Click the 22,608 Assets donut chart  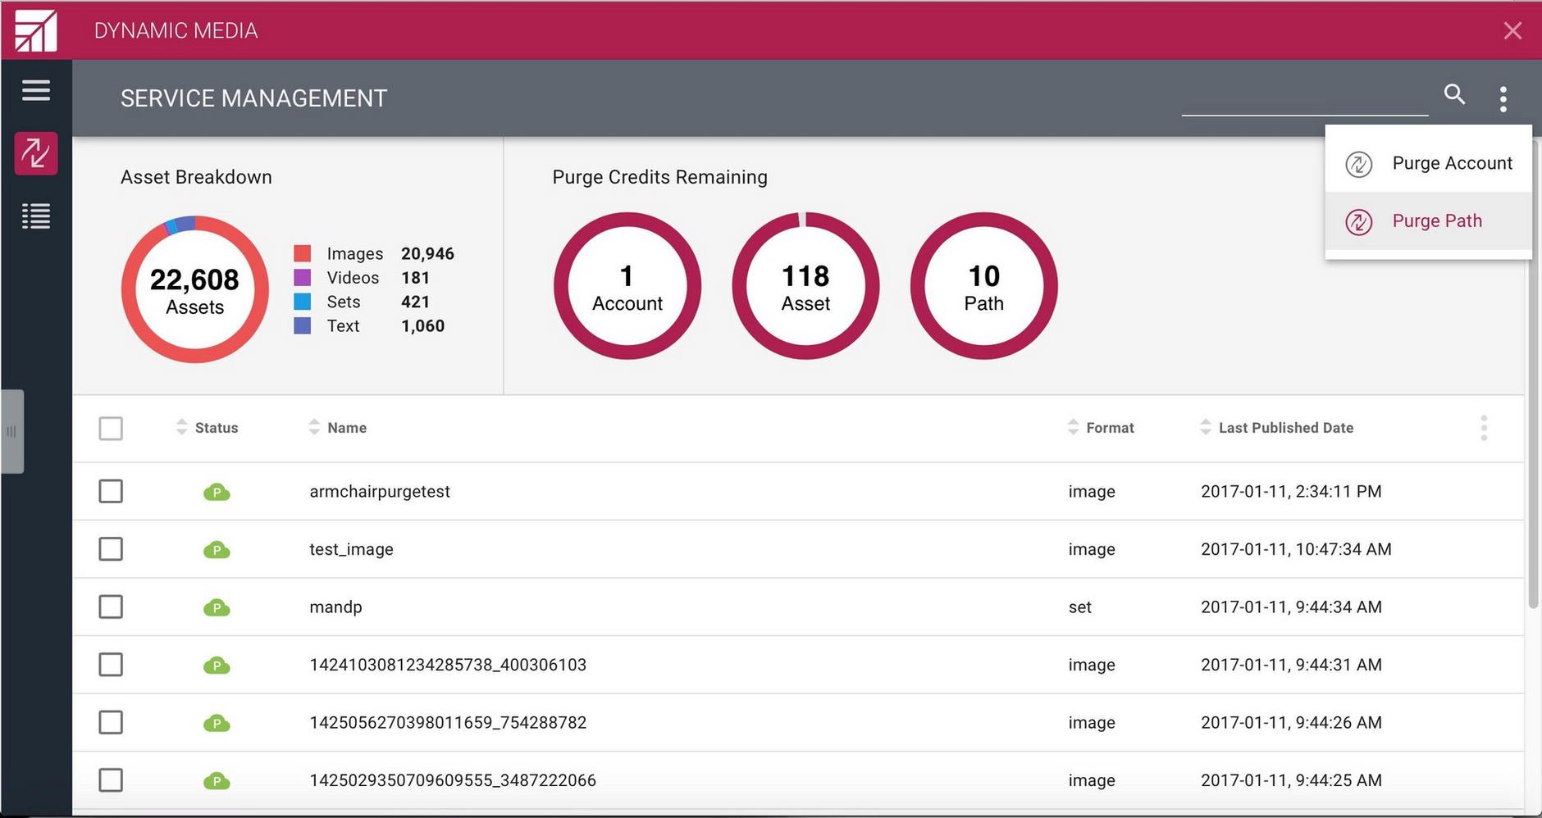tap(195, 289)
